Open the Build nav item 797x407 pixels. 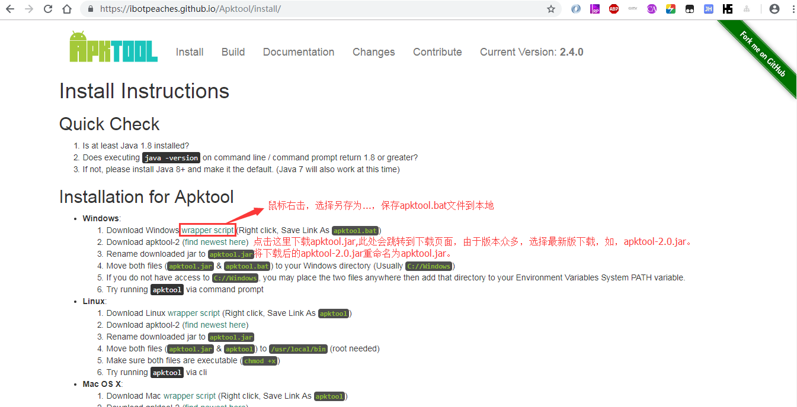[233, 52]
